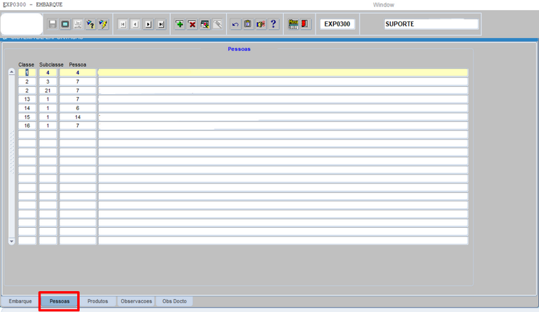Click the Save diskette toolbar icon
Screen dimensions: 539x312
pos(53,24)
